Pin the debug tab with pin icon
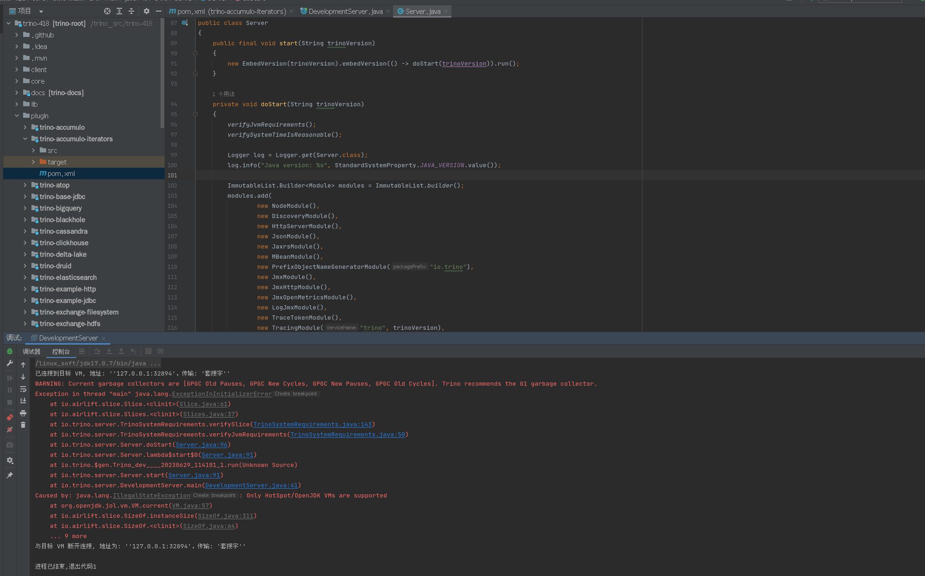925x576 pixels. (10, 475)
